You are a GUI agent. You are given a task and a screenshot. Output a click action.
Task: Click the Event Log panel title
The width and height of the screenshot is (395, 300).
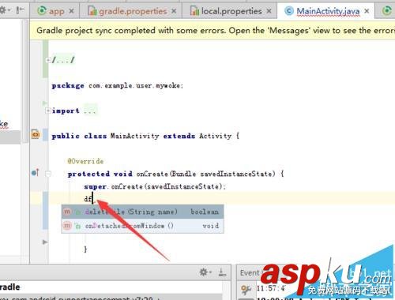coord(250,272)
